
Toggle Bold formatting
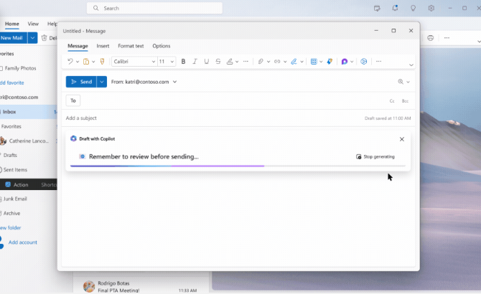pyautogui.click(x=183, y=62)
